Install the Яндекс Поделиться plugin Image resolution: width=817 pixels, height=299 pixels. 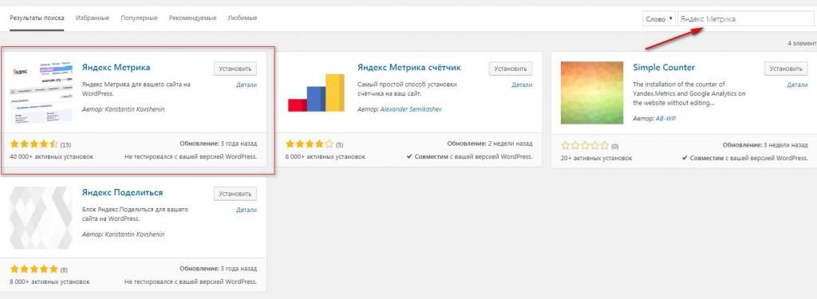pyautogui.click(x=235, y=194)
